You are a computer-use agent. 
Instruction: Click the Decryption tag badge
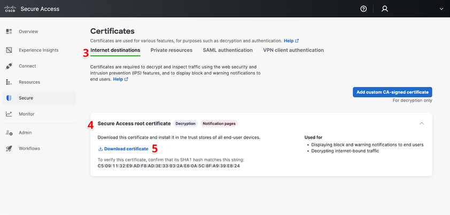(x=185, y=124)
